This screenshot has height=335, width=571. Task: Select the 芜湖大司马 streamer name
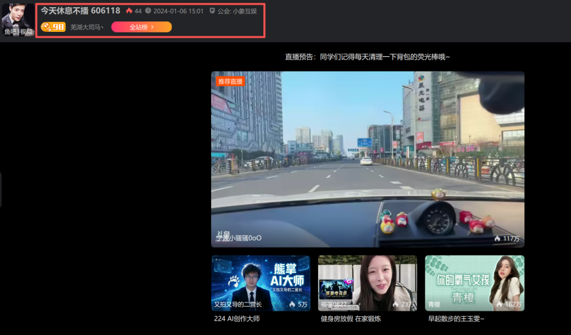tap(87, 27)
